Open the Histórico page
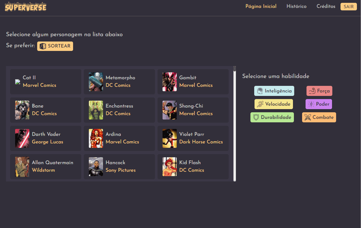Viewport: 361px width, 228px height. (296, 6)
